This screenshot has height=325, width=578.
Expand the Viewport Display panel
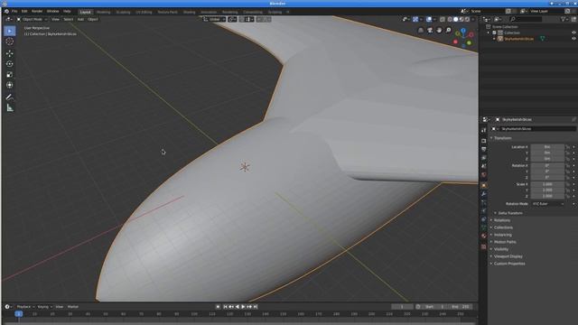coord(507,256)
